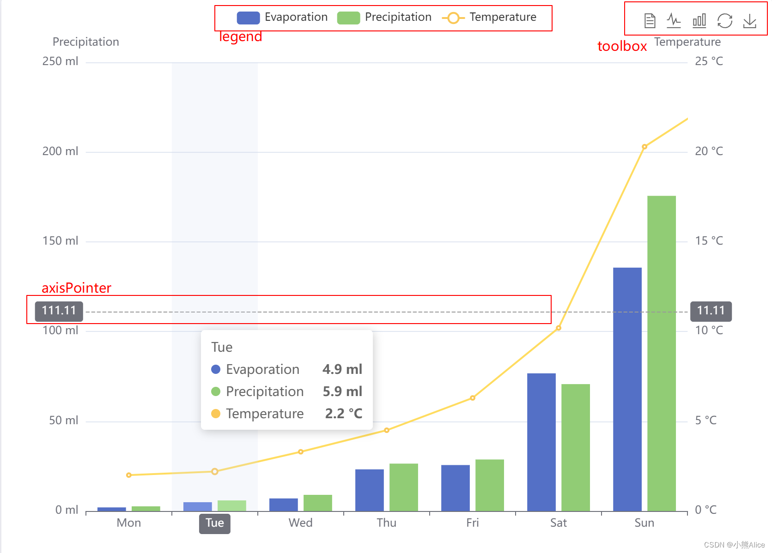Click the blue Evaporation legend swatch
This screenshot has width=772, height=553.
point(248,18)
